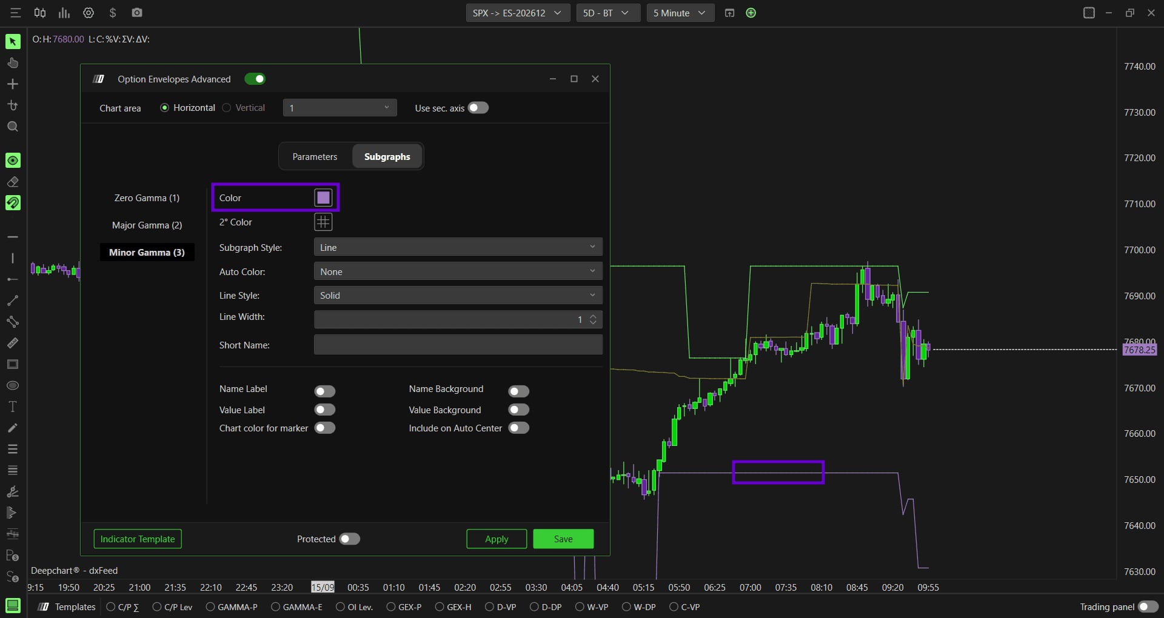Screen dimensions: 1164x618
Task: Open the candlestick chart type icon
Action: (40, 13)
